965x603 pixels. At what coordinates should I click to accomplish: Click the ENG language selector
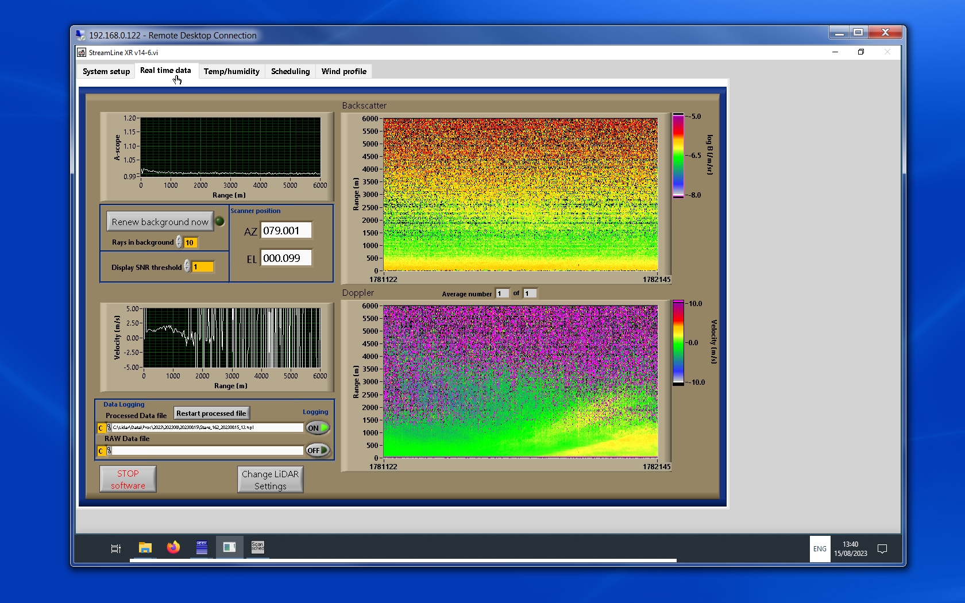pyautogui.click(x=820, y=549)
